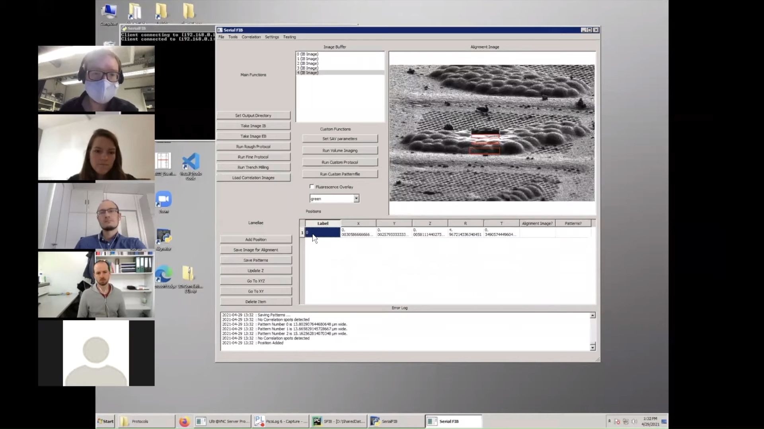Click the Patterns? column header
764x429 pixels.
click(x=573, y=223)
